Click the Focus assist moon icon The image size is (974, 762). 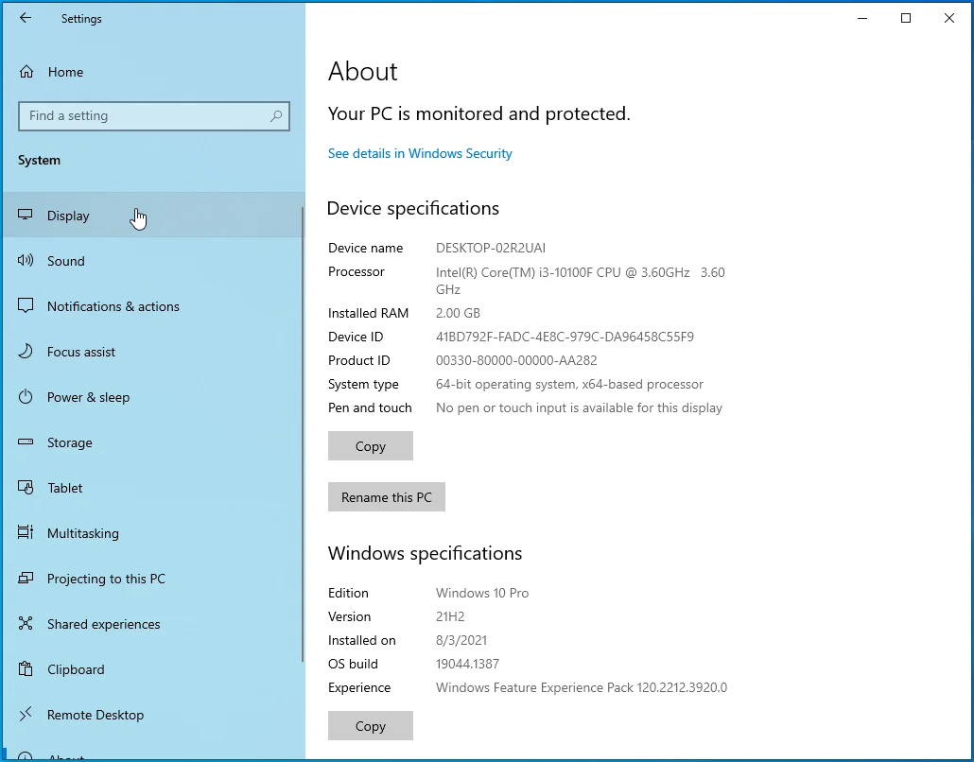tap(25, 351)
